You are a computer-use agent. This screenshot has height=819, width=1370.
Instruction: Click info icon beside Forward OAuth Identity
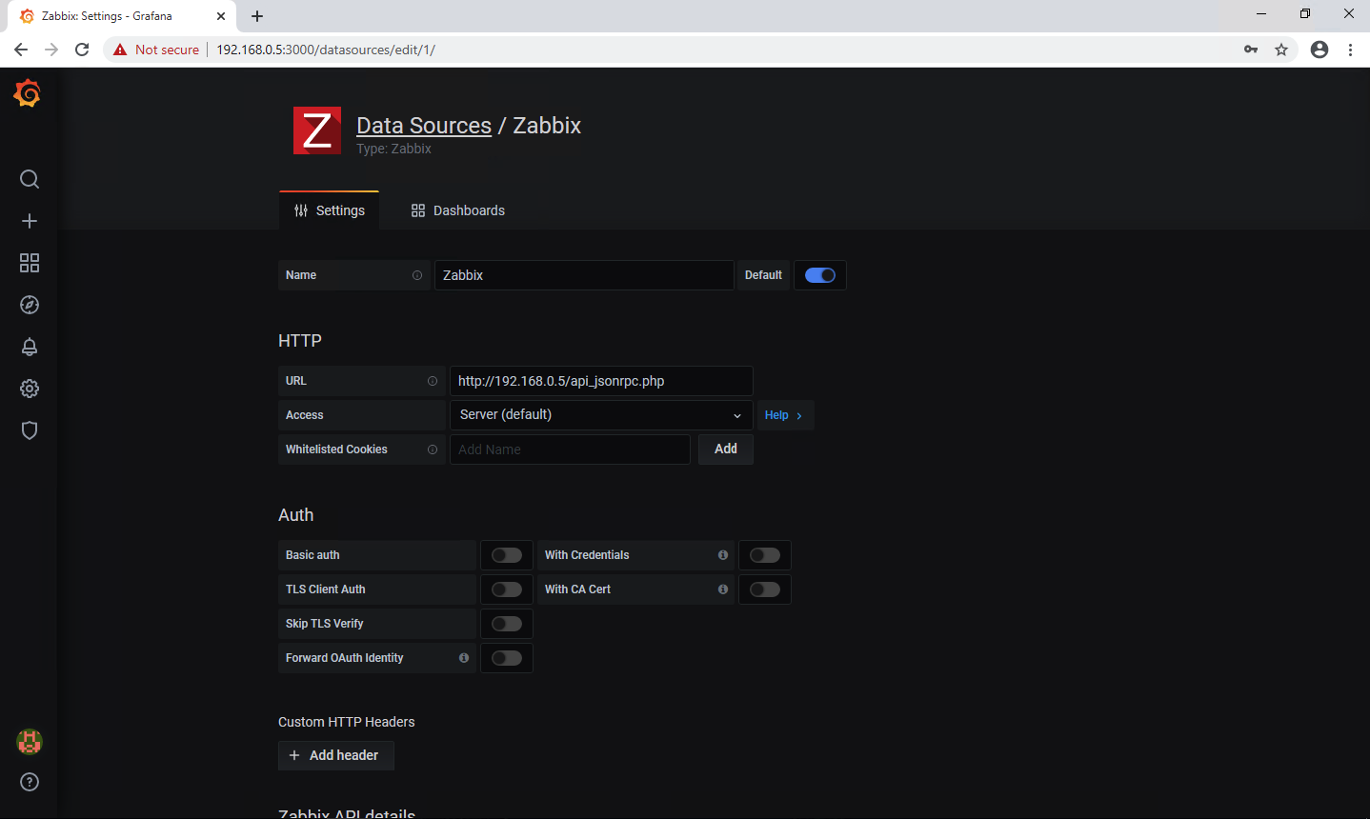464,658
